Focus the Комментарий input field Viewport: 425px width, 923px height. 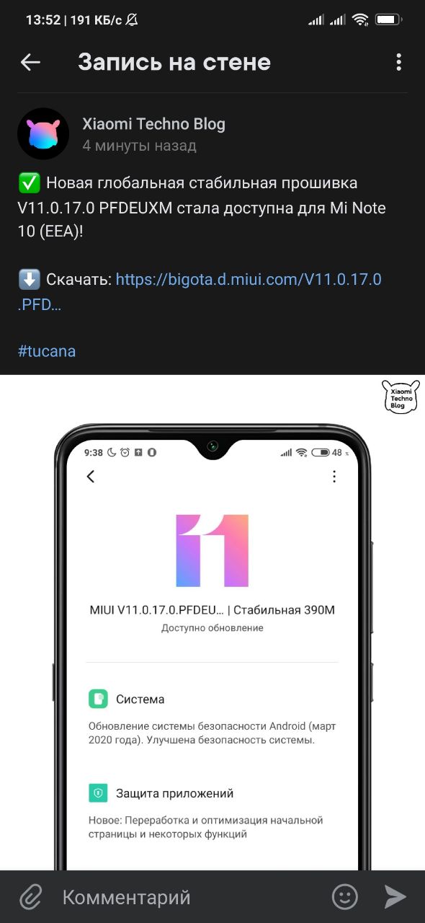[x=187, y=897]
